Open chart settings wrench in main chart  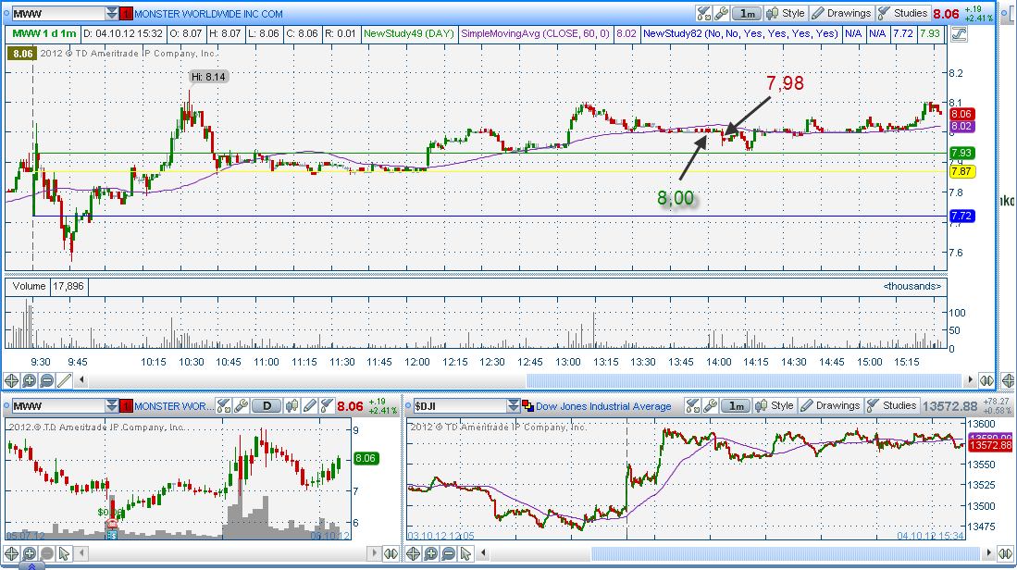coord(721,13)
